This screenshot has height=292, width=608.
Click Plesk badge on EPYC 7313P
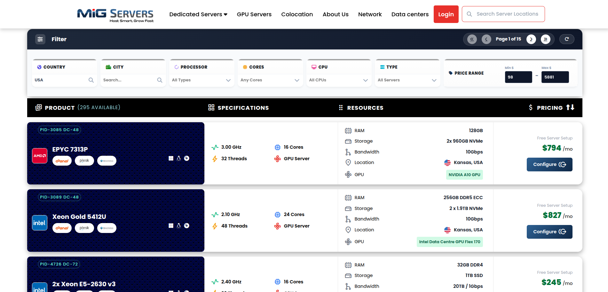pyautogui.click(x=84, y=161)
